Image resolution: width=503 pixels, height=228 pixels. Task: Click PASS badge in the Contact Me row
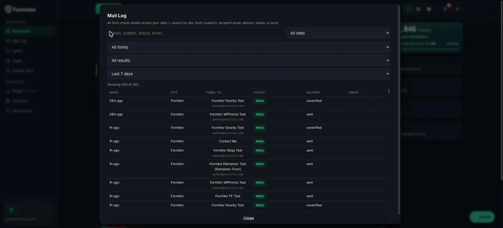[260, 141]
